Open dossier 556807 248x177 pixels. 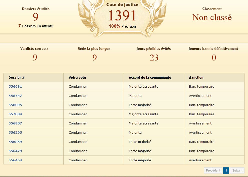click(x=15, y=123)
